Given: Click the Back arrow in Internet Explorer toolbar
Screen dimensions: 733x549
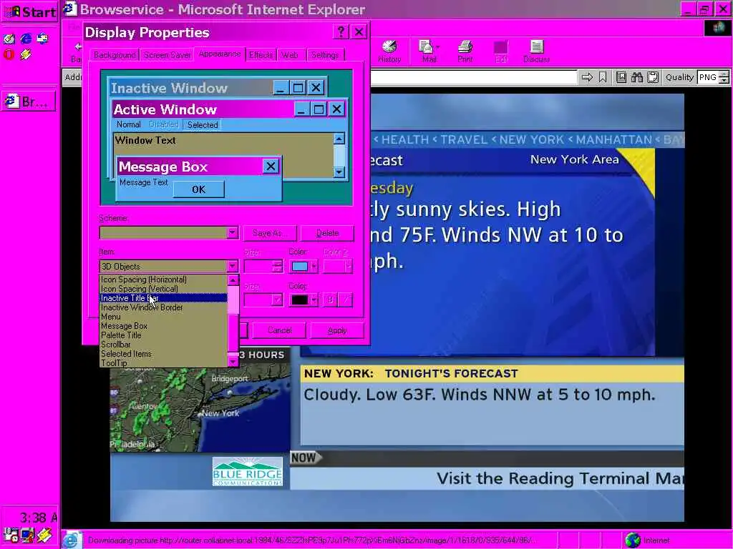Looking at the screenshot, I should 77,46.
